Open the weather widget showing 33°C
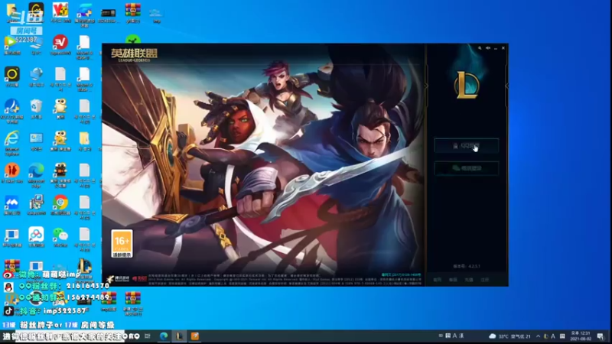 [x=509, y=336]
